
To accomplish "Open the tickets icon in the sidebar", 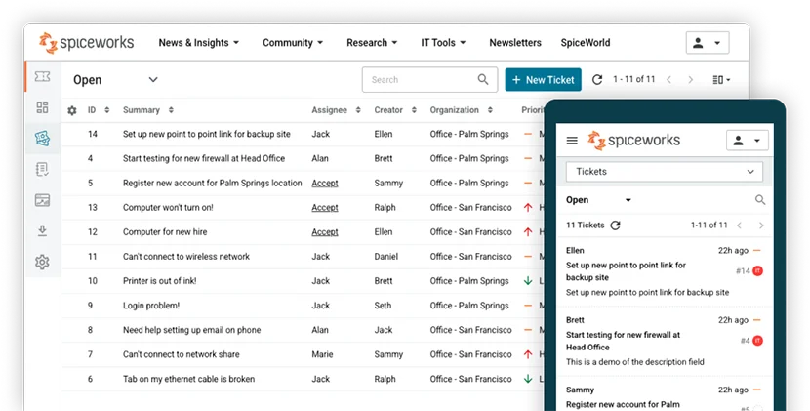I will 42,76.
